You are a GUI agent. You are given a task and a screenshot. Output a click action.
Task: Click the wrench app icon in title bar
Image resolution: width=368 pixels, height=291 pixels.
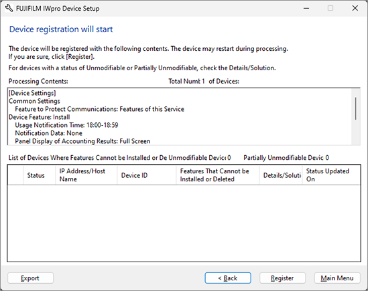click(9, 9)
